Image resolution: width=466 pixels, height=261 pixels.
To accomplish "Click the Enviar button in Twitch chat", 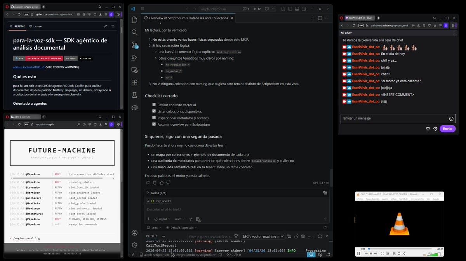I will point(448,129).
